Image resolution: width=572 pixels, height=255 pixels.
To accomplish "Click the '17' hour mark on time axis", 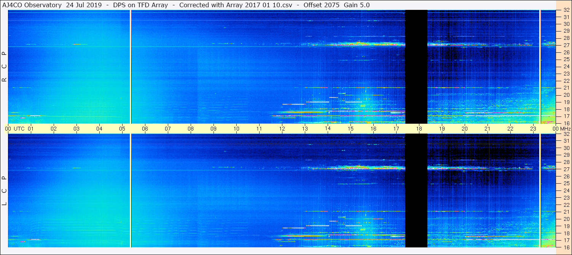I will point(396,129).
